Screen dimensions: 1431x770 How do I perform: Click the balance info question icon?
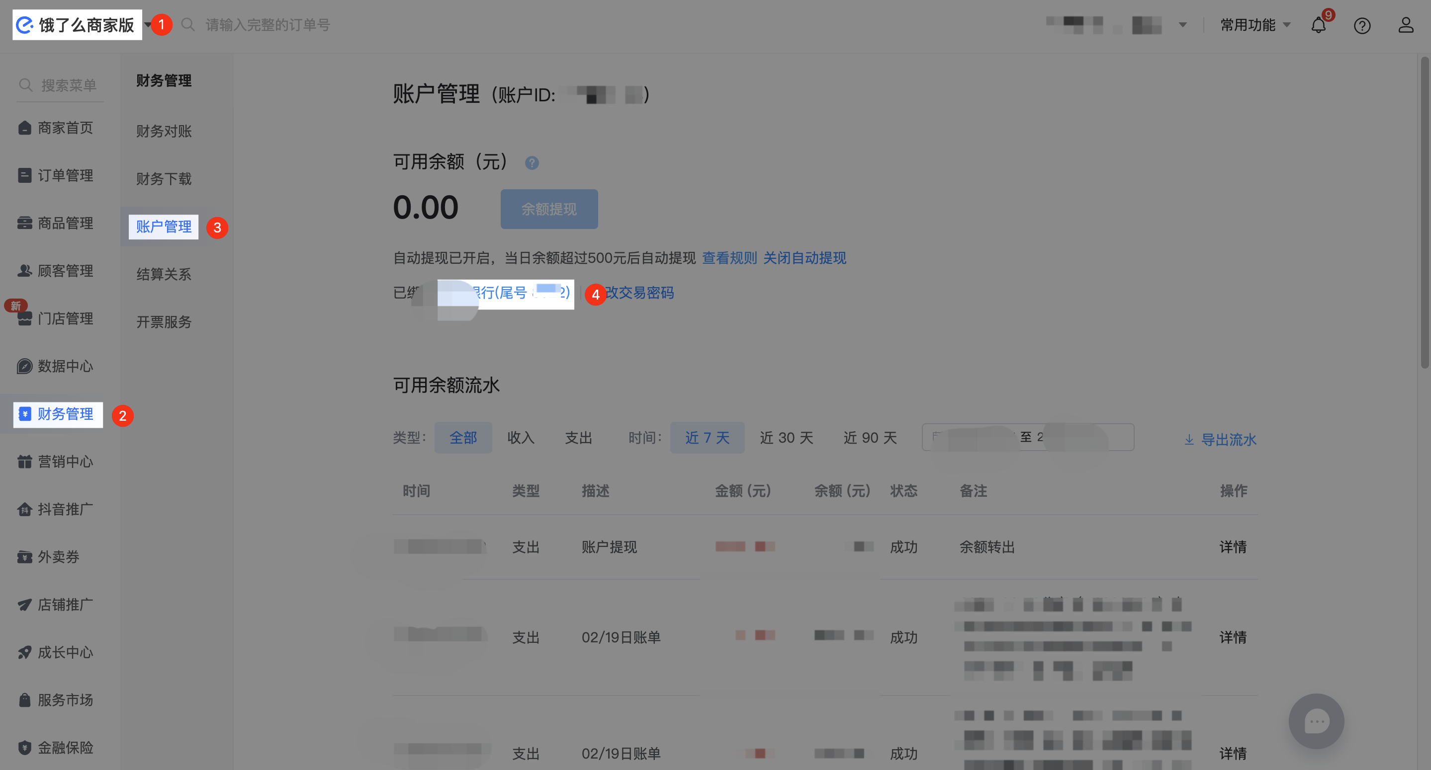click(x=532, y=162)
